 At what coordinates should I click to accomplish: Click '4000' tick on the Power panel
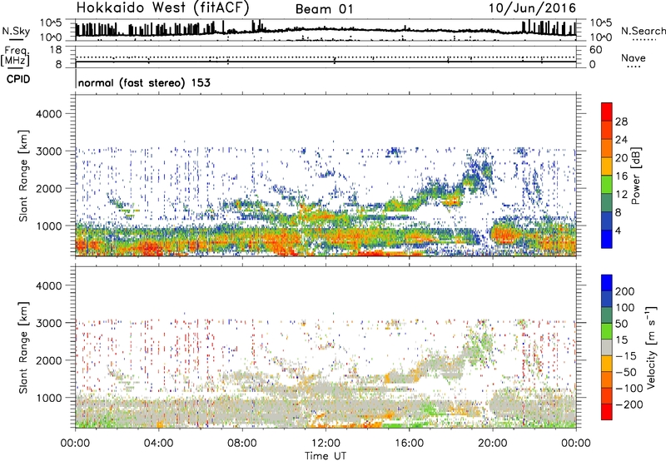click(x=48, y=114)
